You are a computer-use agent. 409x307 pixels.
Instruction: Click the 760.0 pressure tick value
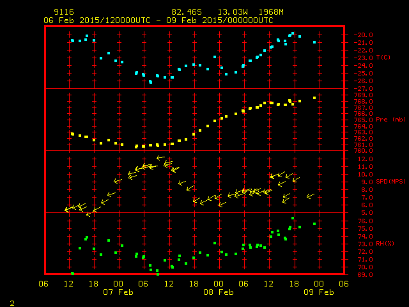coord(363,151)
